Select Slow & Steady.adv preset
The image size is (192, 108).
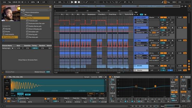[x=35, y=29]
